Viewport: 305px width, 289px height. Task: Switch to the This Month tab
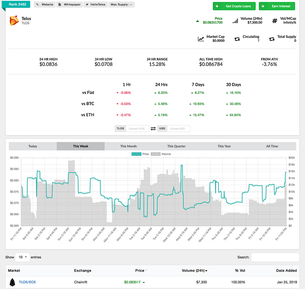[128, 146]
